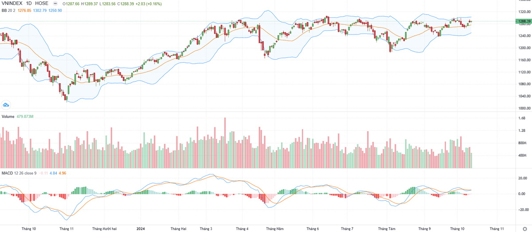Click the VNINDEX symbol name

12,4
